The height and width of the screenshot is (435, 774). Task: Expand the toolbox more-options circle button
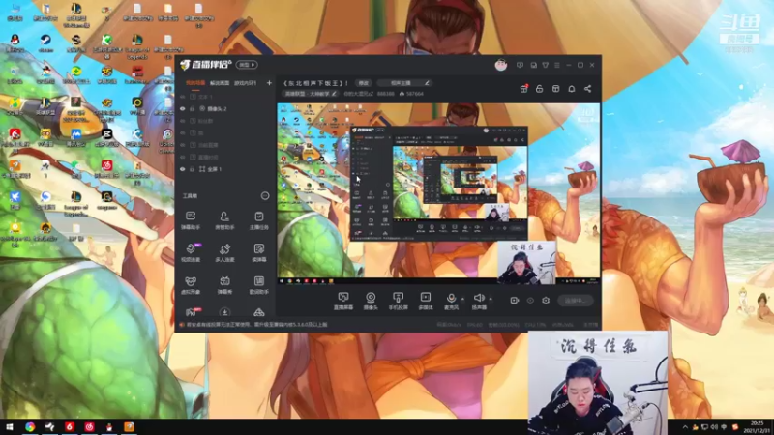[x=265, y=196]
